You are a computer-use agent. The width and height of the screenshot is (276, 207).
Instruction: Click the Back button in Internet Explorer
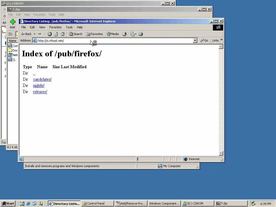tap(26, 34)
